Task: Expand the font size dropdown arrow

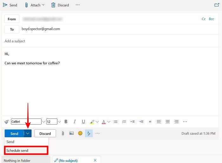Action: pos(59,122)
